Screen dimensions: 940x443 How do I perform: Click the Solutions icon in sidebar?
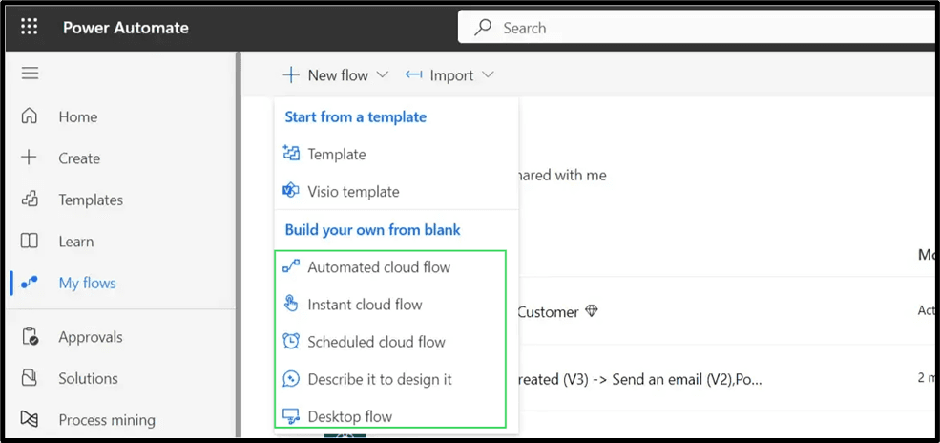pos(30,378)
